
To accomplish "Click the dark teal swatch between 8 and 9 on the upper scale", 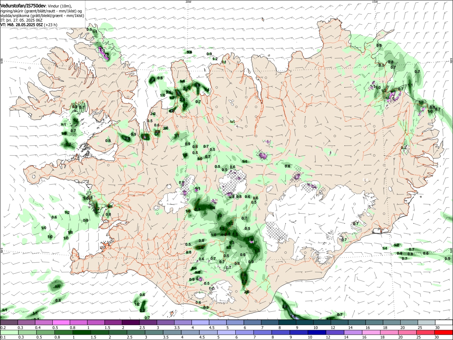I will click(x=287, y=322).
